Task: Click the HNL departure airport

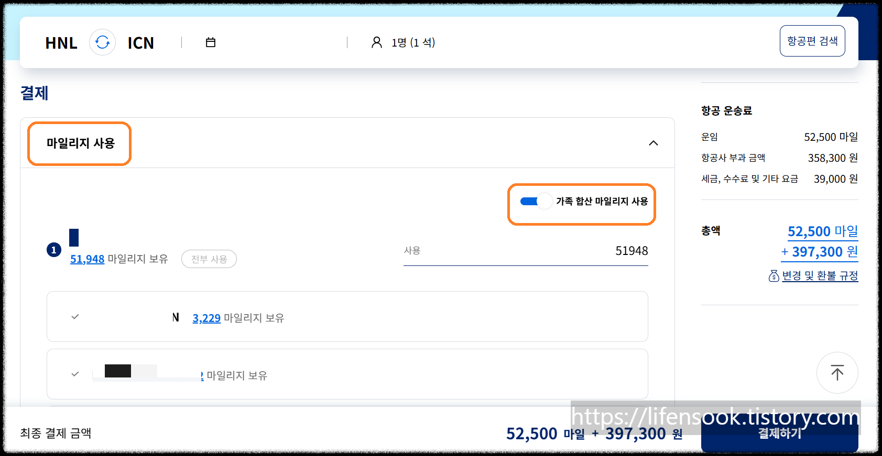Action: 61,43
